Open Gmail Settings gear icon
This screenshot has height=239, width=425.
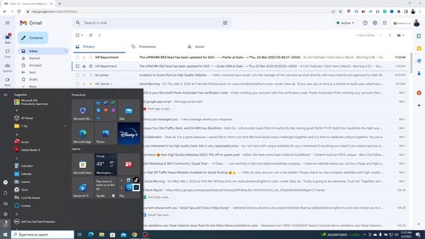click(375, 23)
